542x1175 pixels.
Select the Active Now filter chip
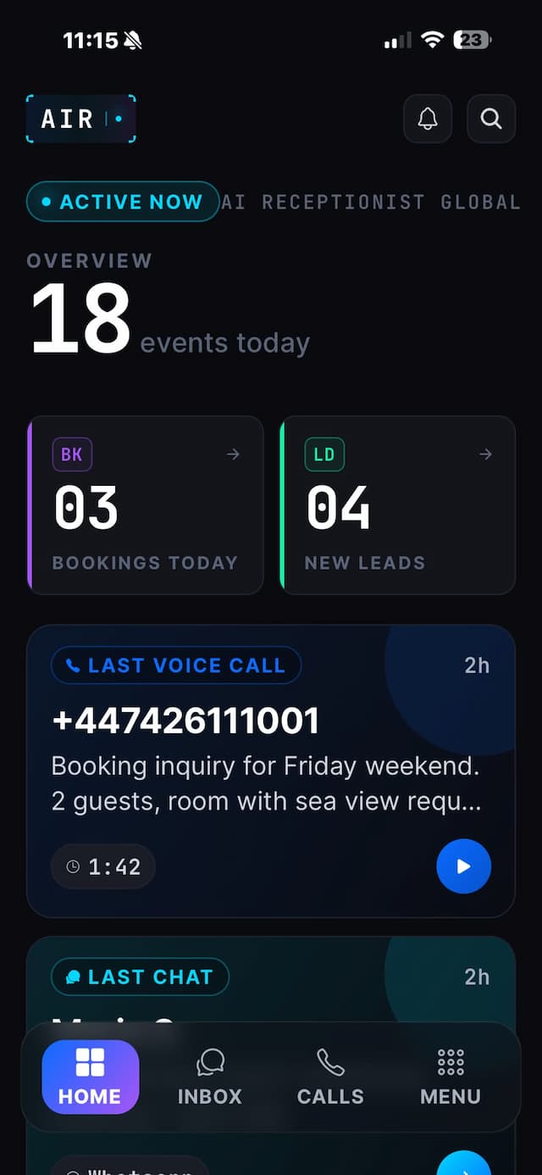[123, 202]
